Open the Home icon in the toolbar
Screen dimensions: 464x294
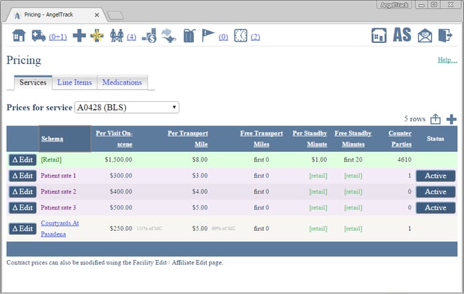(x=19, y=36)
